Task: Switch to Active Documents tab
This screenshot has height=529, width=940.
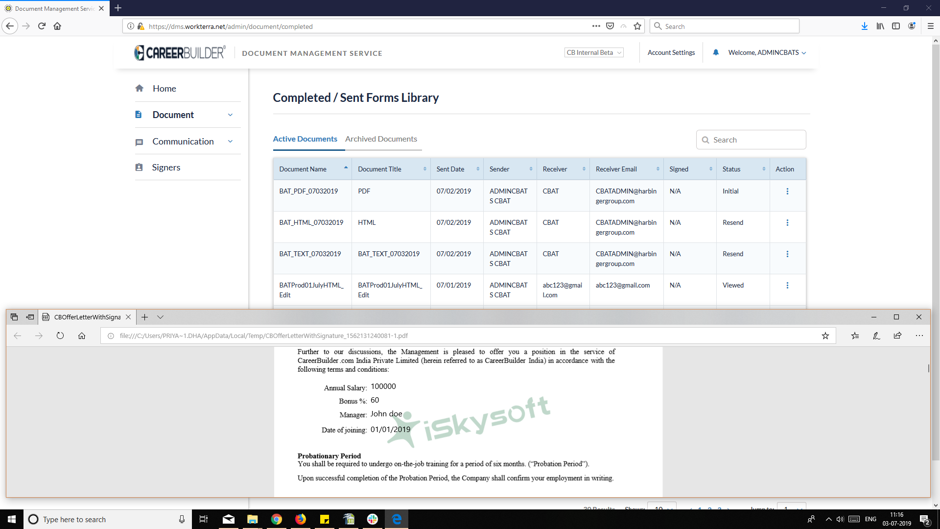Action: pyautogui.click(x=305, y=139)
